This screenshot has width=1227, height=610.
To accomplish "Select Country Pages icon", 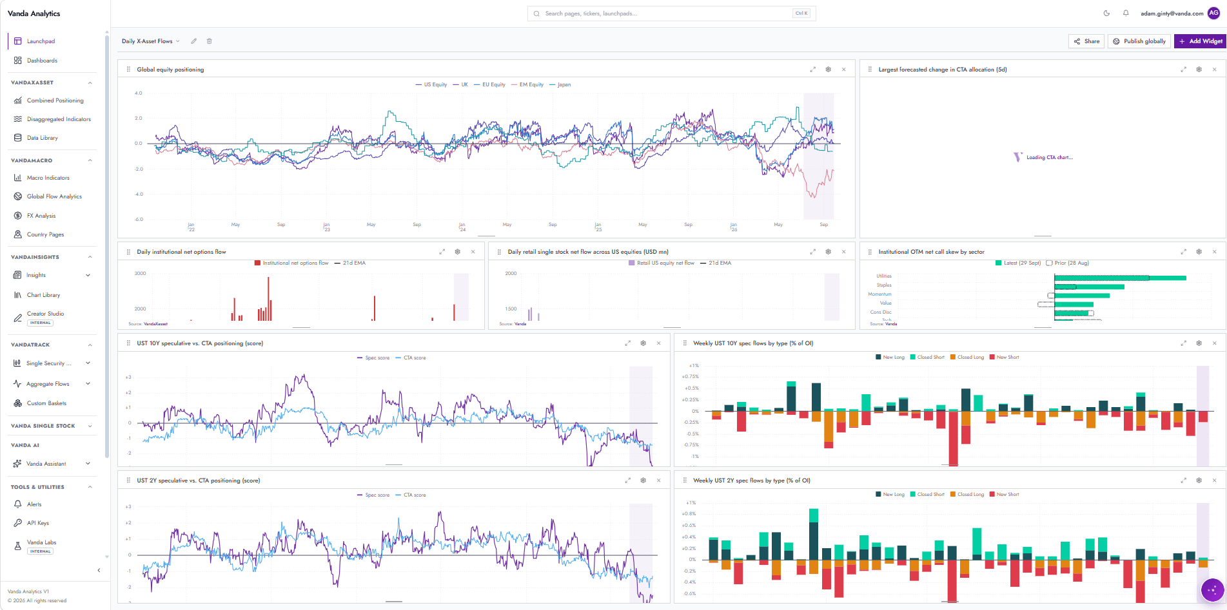I will coord(18,234).
